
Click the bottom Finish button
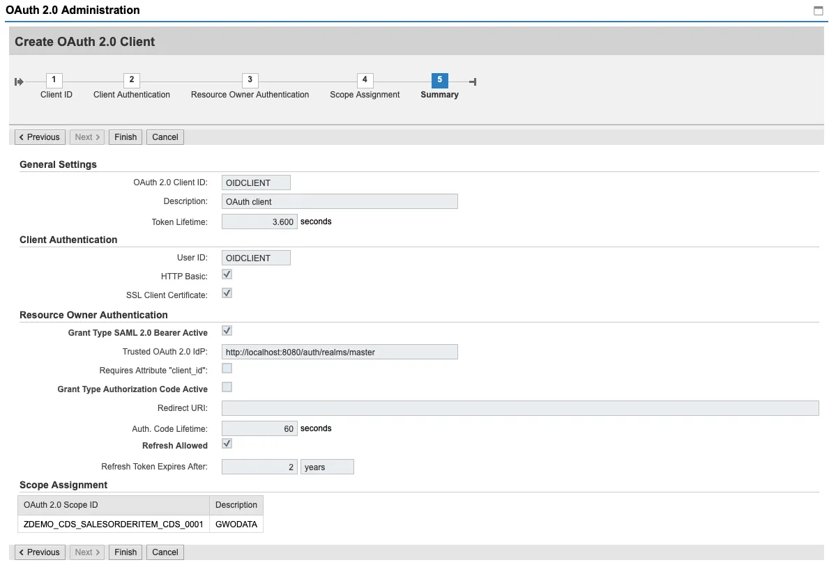(126, 552)
